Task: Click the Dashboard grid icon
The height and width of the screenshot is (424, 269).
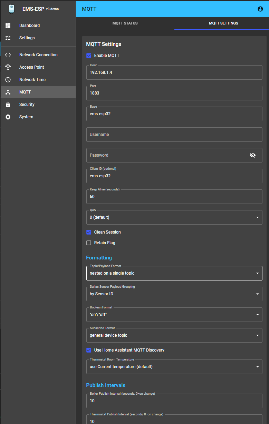Action: (x=8, y=26)
